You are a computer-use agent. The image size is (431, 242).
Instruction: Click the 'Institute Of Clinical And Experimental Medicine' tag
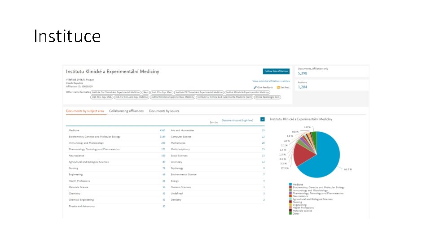pos(199,92)
